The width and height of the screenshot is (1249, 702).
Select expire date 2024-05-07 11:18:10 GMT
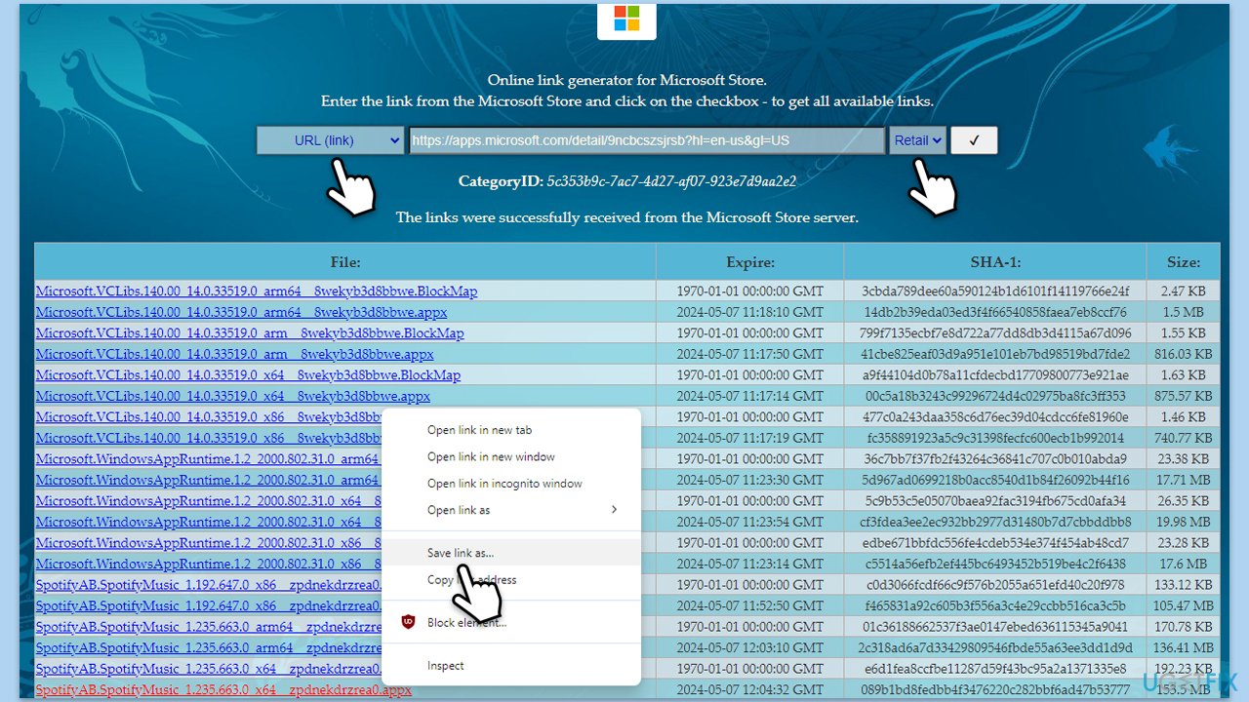pos(750,312)
